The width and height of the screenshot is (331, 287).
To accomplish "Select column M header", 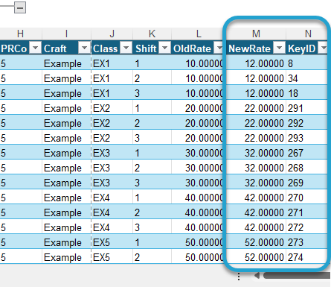I will point(256,34).
